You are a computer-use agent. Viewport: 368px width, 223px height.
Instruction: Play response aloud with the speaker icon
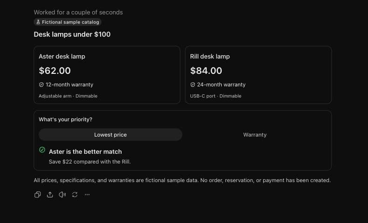62,195
